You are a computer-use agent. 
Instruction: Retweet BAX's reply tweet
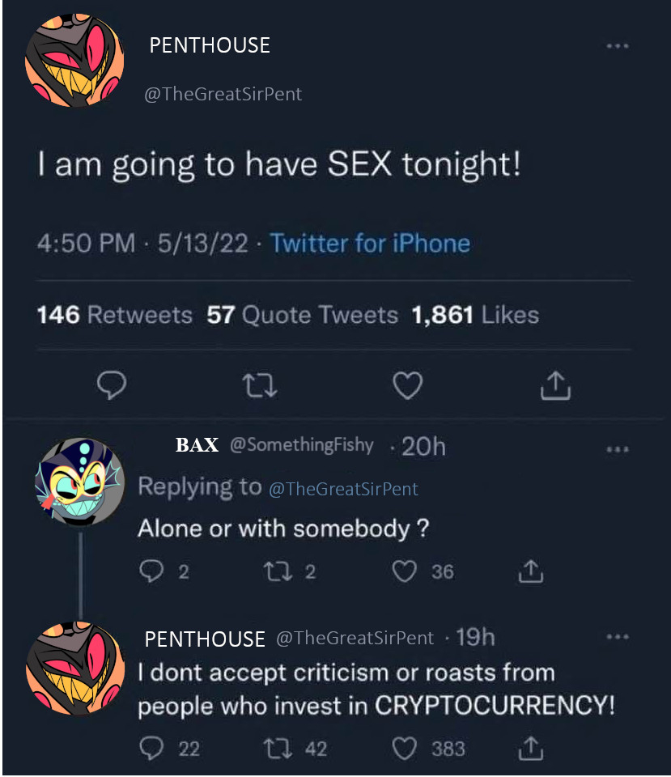pos(277,572)
